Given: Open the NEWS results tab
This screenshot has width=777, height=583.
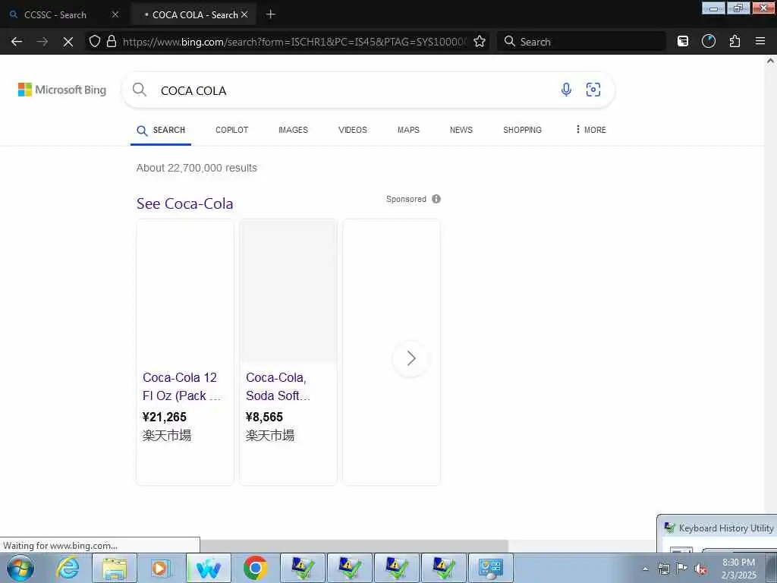Looking at the screenshot, I should (x=461, y=130).
